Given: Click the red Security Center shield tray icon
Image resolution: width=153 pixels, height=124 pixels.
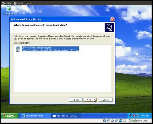Looking at the screenshot, I should click(134, 116).
